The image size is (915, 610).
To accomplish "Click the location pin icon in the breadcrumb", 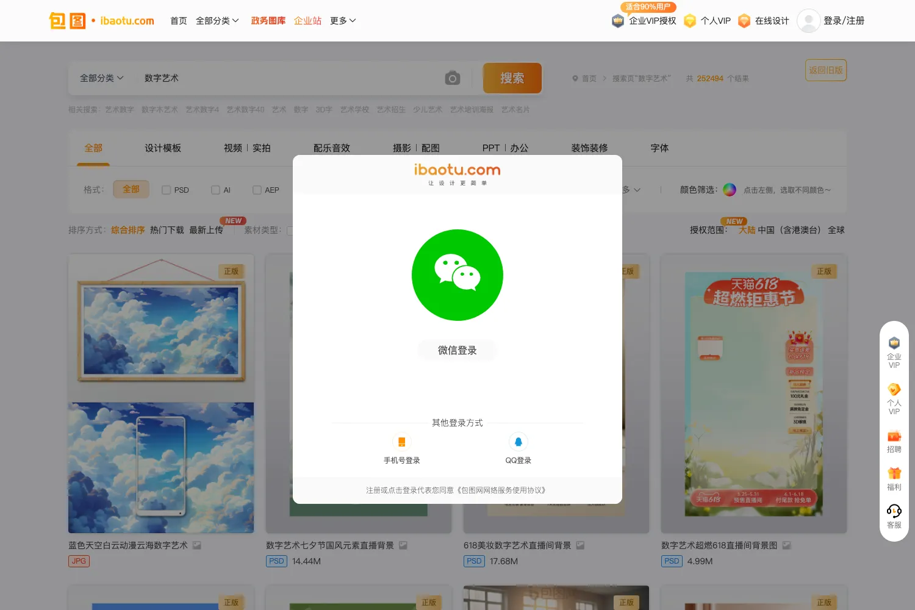I will pyautogui.click(x=575, y=79).
